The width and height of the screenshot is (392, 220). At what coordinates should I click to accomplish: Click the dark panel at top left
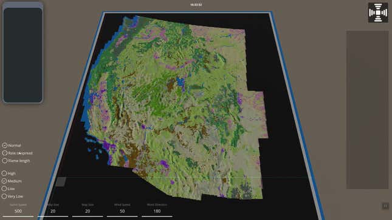22,55
